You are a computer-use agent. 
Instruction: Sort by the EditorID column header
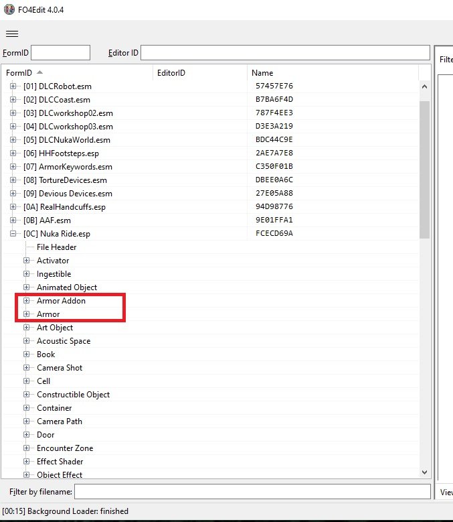[171, 72]
